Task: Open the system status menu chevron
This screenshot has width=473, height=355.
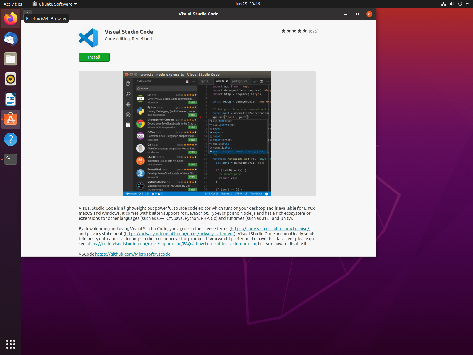Action: (467, 4)
